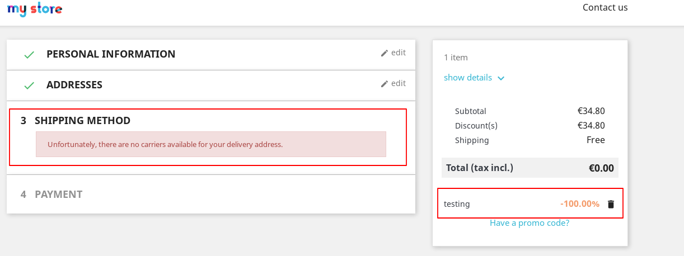Click the pencil icon for Personal Information
Viewport: 684px width, 256px height.
[385, 53]
